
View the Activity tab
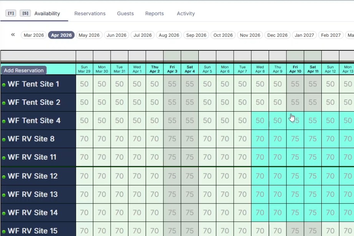tap(186, 13)
